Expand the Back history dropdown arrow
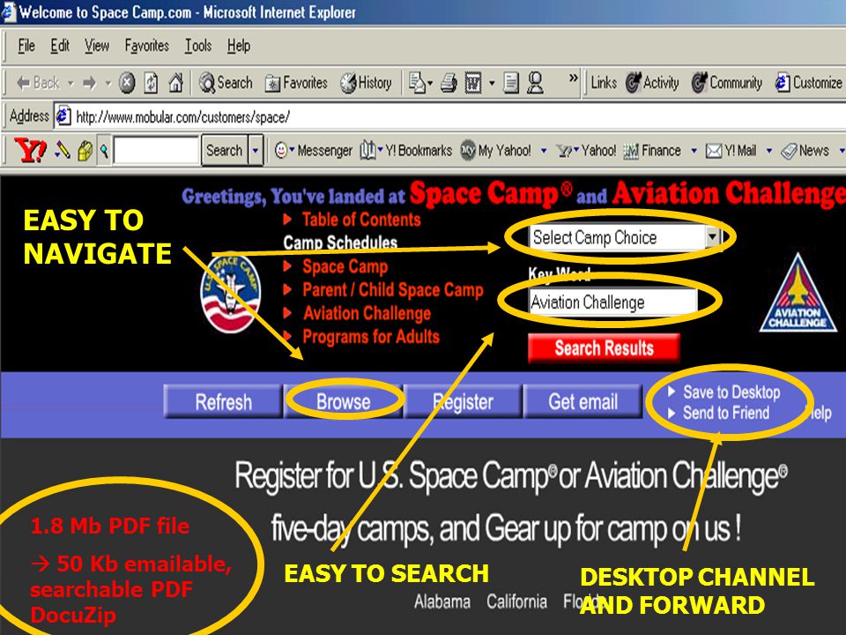 [70, 83]
